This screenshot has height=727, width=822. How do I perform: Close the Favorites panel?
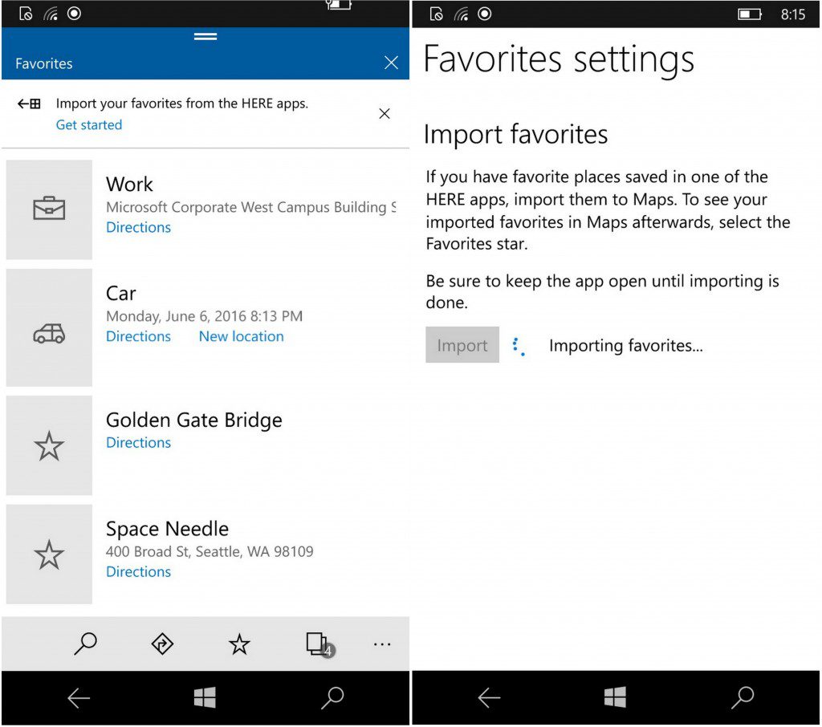click(391, 62)
